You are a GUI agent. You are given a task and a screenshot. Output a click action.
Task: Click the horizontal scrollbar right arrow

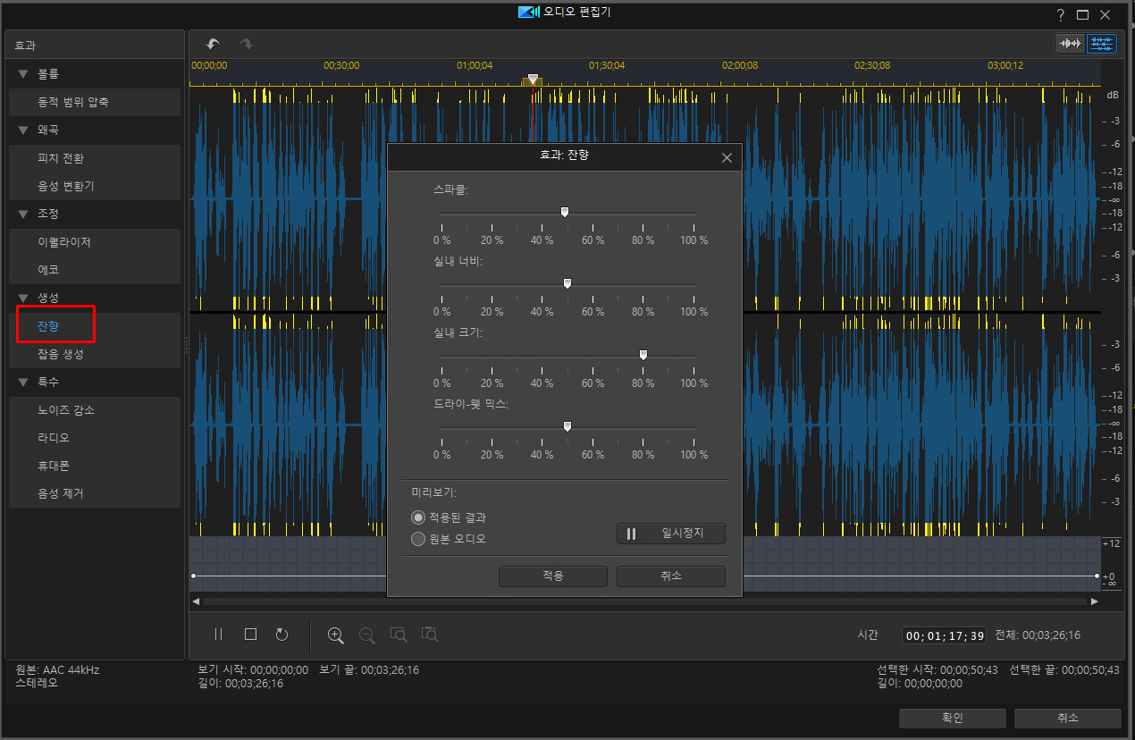point(1095,601)
